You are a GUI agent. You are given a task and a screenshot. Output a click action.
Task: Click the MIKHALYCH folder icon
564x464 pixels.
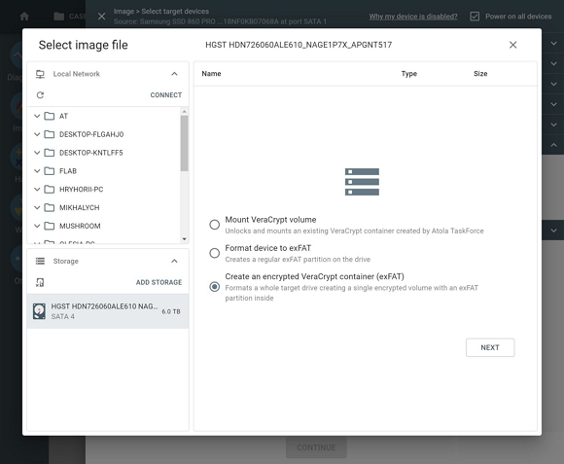click(x=50, y=207)
